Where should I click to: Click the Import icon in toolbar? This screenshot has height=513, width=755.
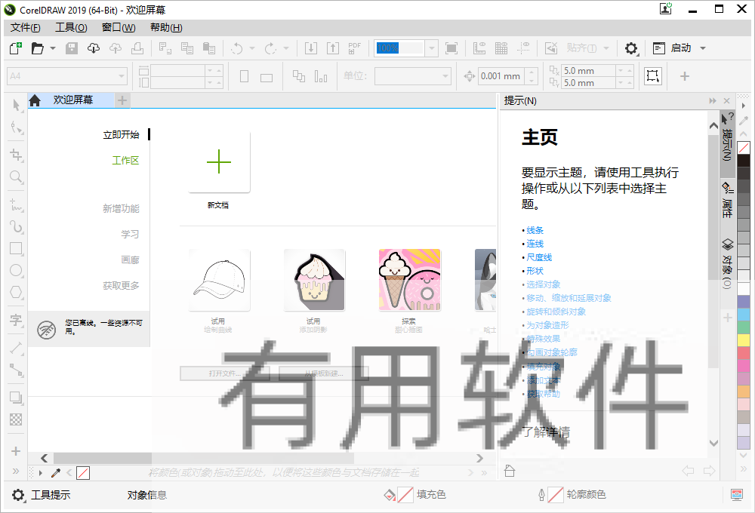click(311, 48)
